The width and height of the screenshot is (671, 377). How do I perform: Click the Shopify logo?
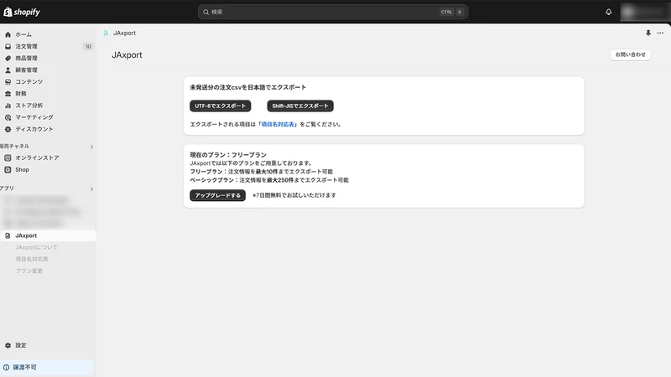[22, 12]
